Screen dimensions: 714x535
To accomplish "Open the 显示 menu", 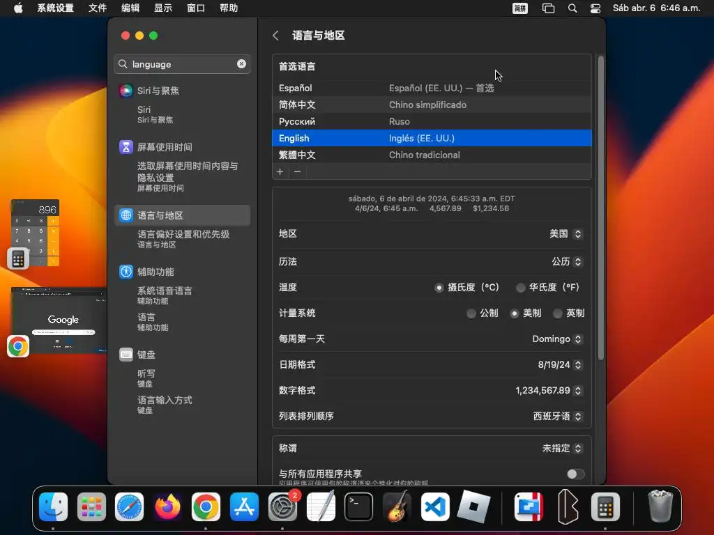I will point(163,8).
